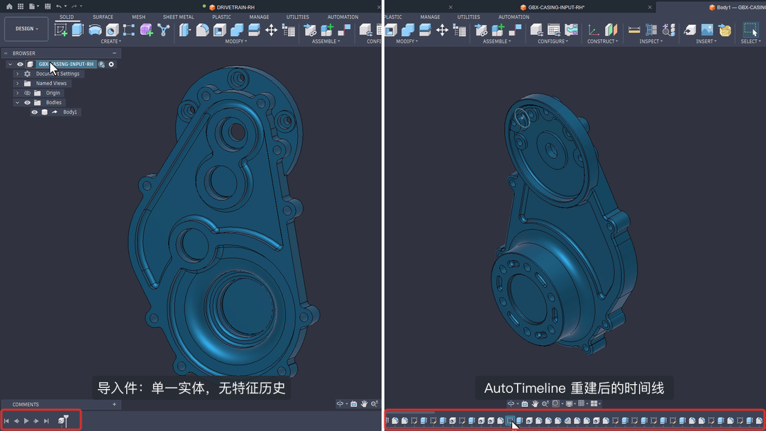The height and width of the screenshot is (431, 766).
Task: Switch to the GBX-CASING-INPUT-RH* document tab
Action: tap(553, 7)
